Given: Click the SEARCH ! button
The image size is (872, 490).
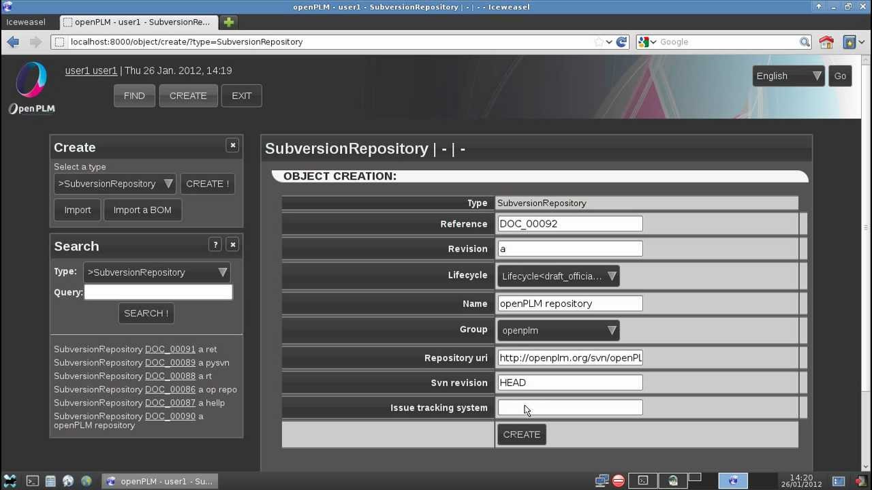Looking at the screenshot, I should [x=146, y=313].
